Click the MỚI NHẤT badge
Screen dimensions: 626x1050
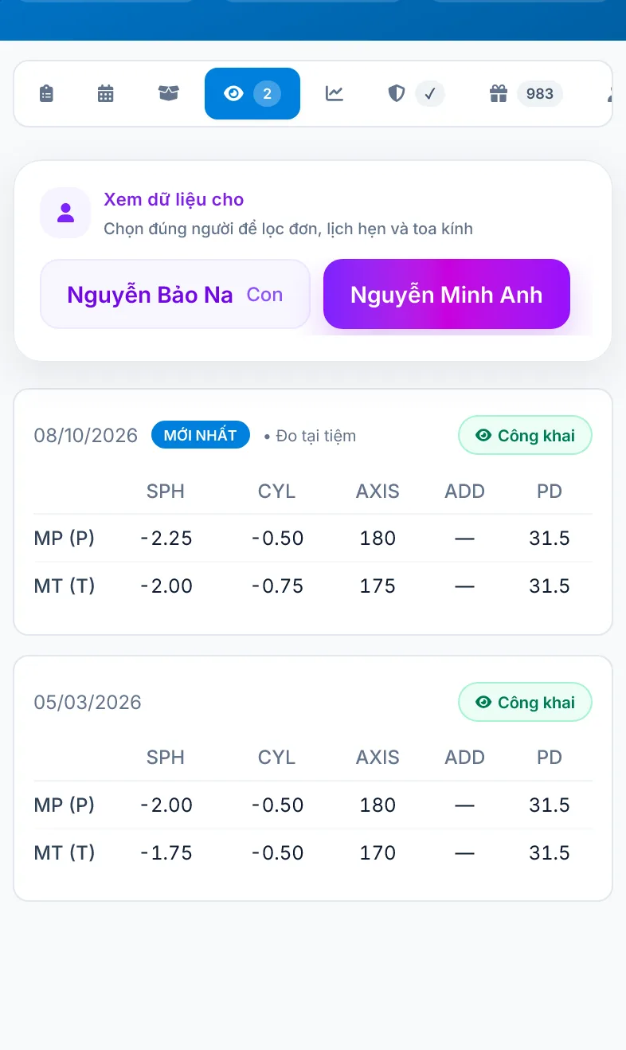(201, 435)
